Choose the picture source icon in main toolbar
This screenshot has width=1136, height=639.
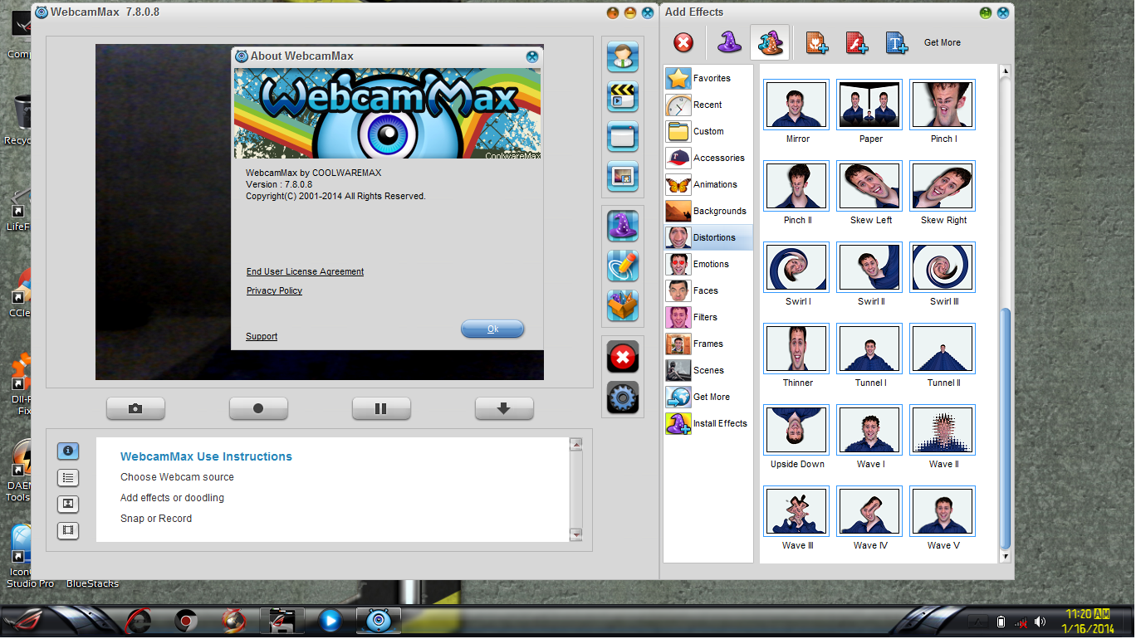pos(622,177)
